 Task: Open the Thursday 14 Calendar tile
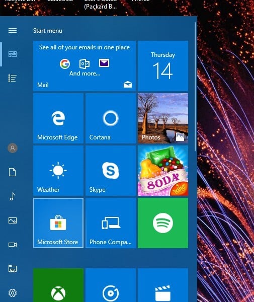[163, 65]
